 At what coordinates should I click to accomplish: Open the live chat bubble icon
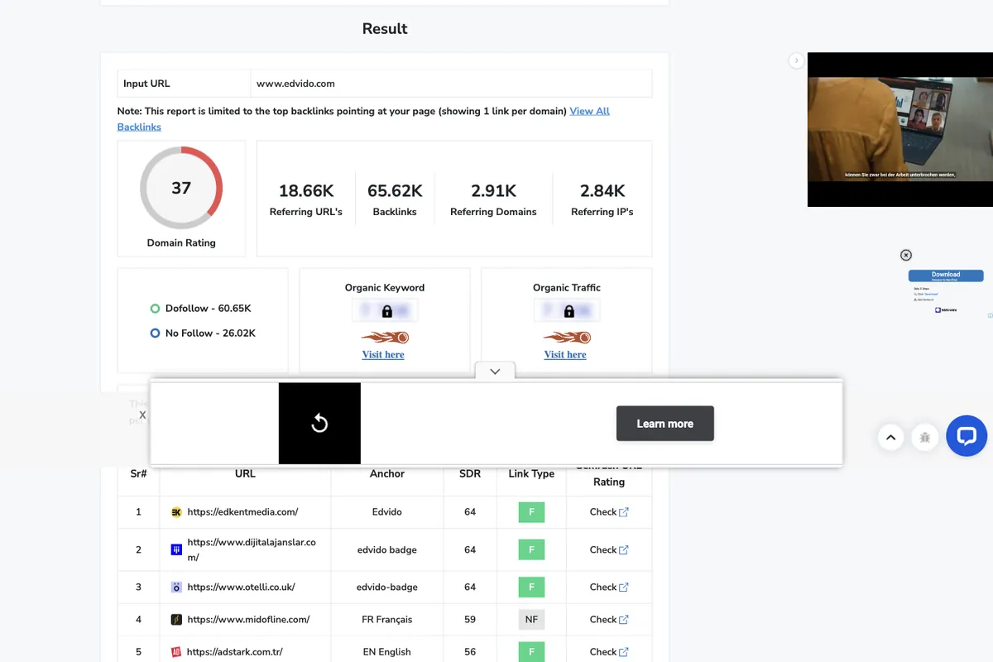point(967,436)
